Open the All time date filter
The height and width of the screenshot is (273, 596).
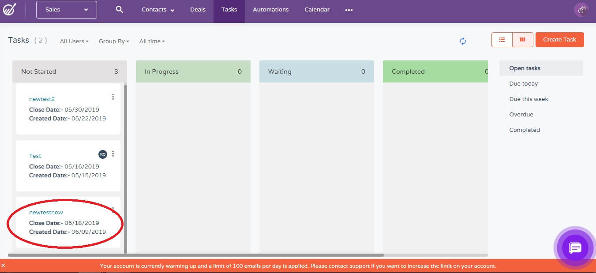(x=151, y=41)
